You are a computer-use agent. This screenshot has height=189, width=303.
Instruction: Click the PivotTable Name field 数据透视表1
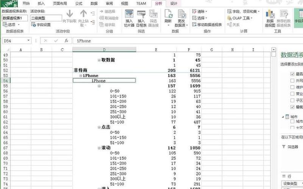point(15,18)
